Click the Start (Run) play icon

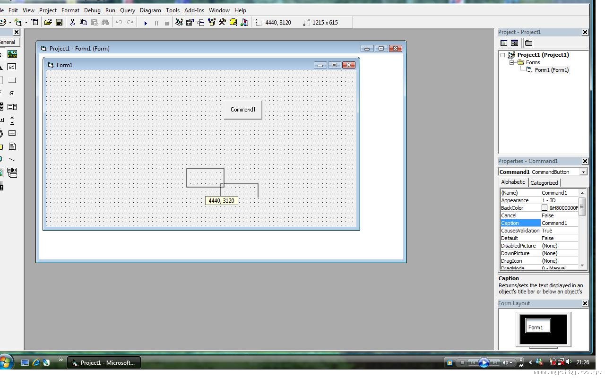pos(146,23)
